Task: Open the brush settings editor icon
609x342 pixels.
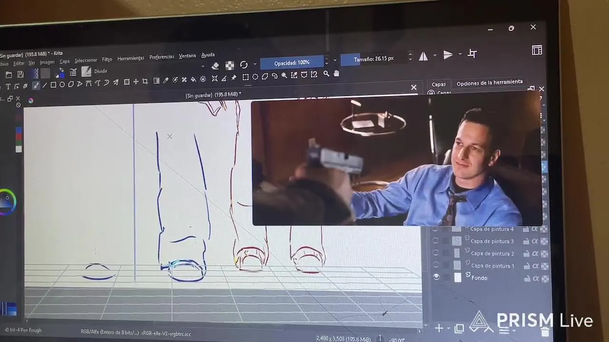Action: coord(73,72)
